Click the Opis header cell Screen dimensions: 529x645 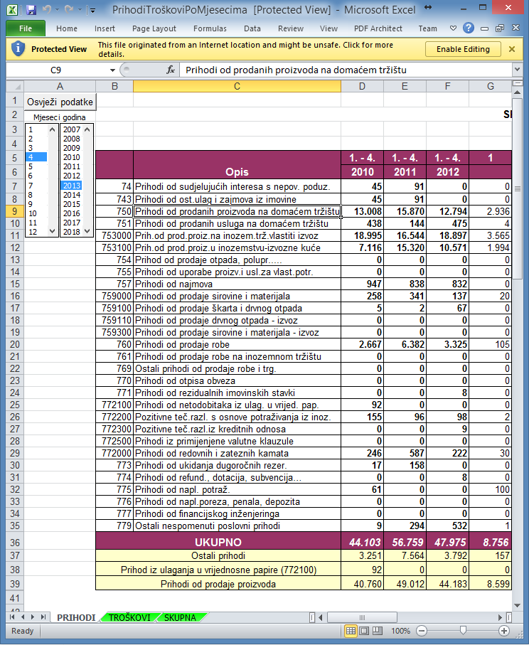tap(237, 165)
